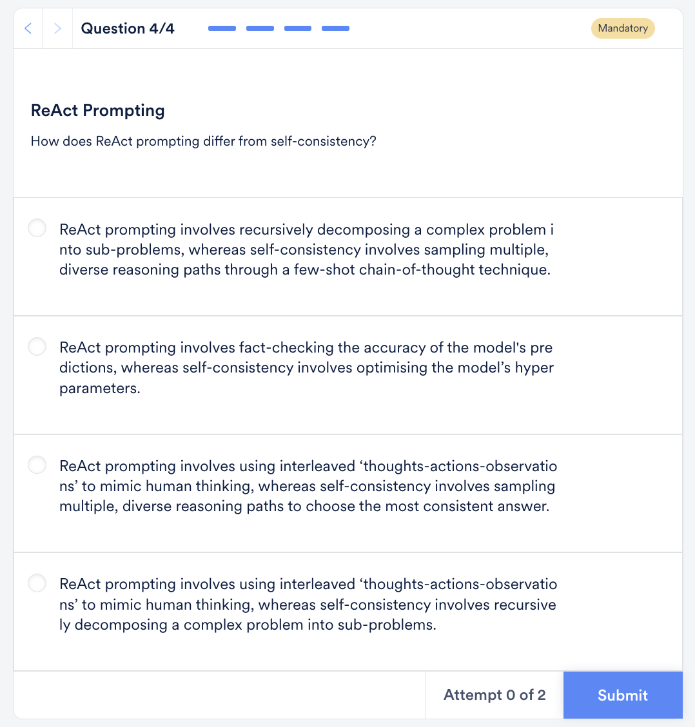Click the third blue progress segment

pyautogui.click(x=297, y=28)
